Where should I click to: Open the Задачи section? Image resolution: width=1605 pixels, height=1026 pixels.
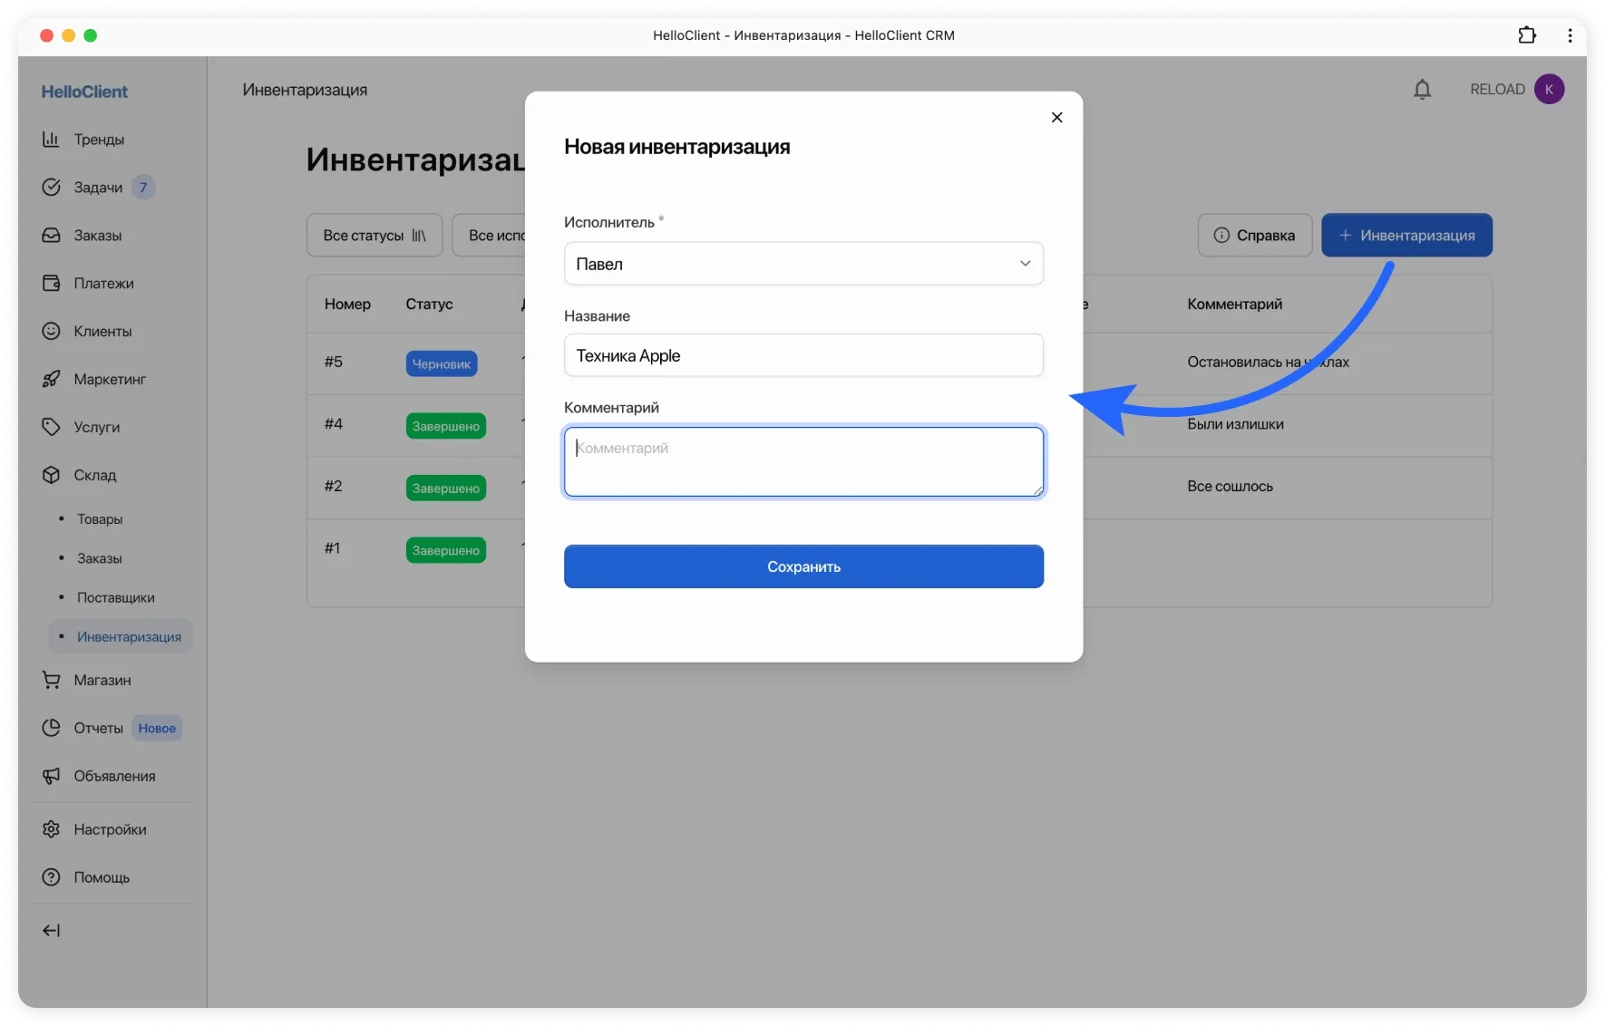tap(98, 188)
